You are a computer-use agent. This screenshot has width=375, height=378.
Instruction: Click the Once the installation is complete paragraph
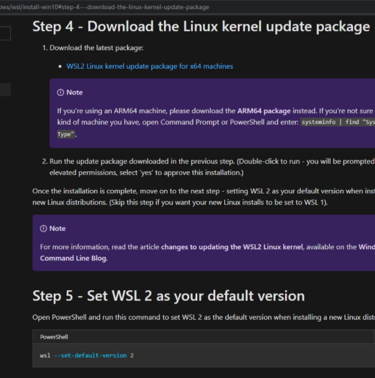click(204, 197)
